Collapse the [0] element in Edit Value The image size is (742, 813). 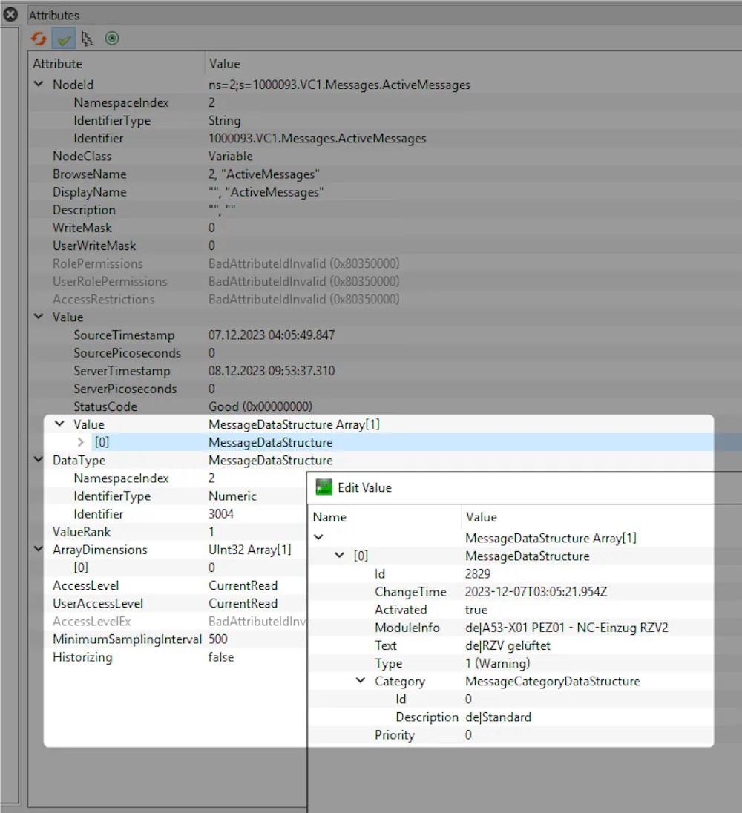[340, 556]
